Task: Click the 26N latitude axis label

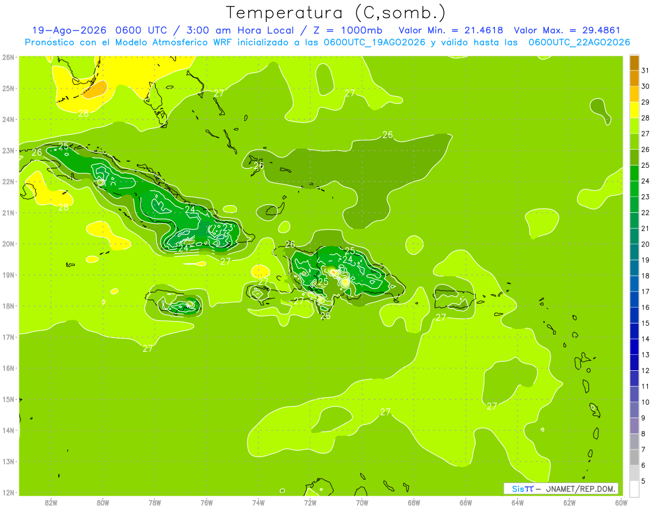Action: pyautogui.click(x=8, y=57)
